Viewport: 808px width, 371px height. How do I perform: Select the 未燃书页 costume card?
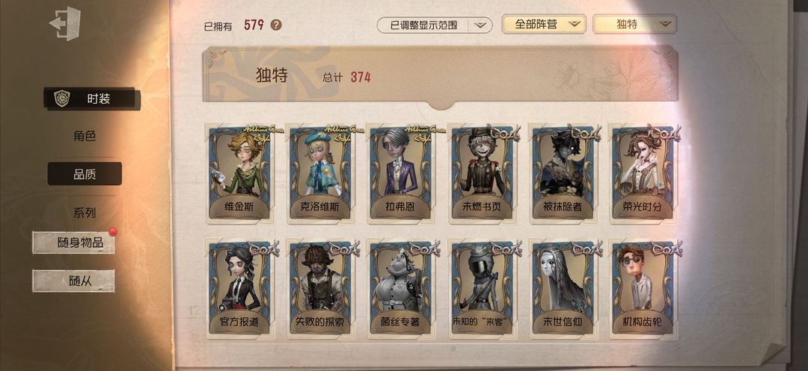click(x=482, y=173)
